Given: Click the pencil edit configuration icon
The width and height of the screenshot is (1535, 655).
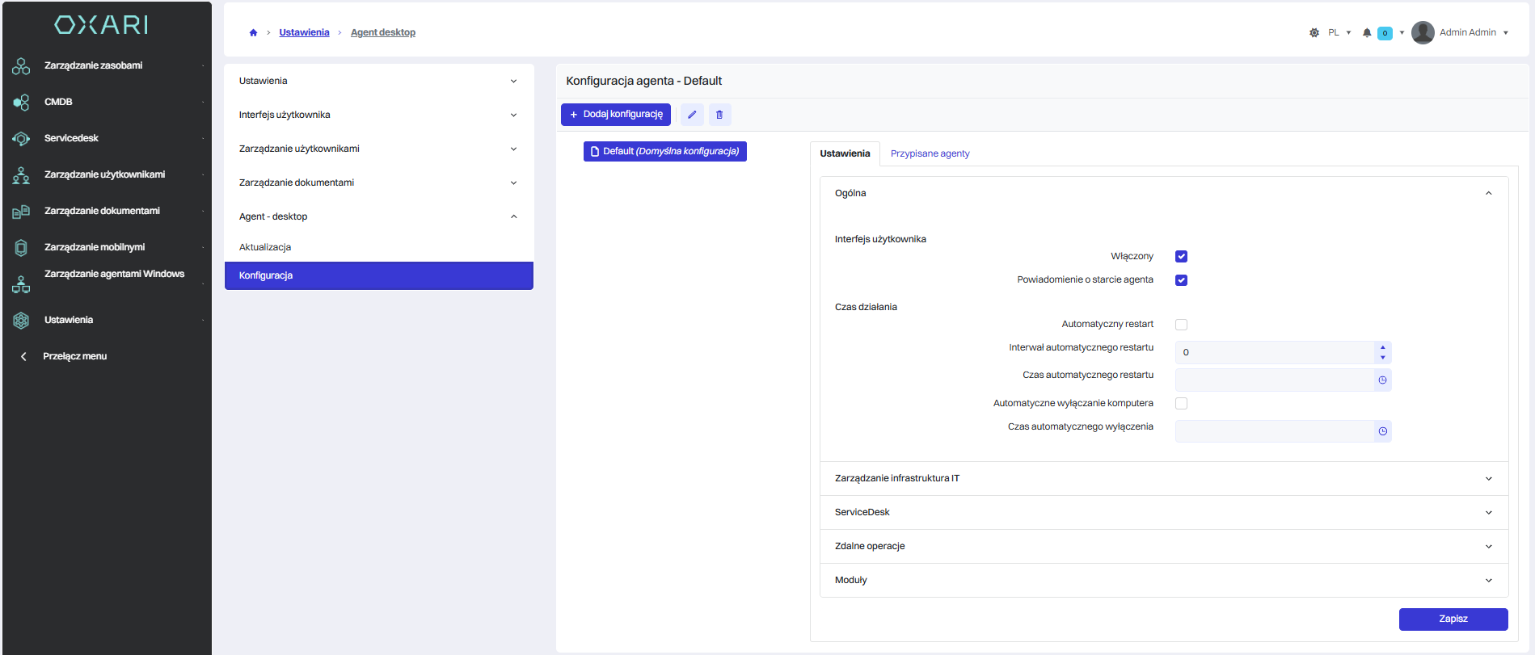Looking at the screenshot, I should click(691, 115).
